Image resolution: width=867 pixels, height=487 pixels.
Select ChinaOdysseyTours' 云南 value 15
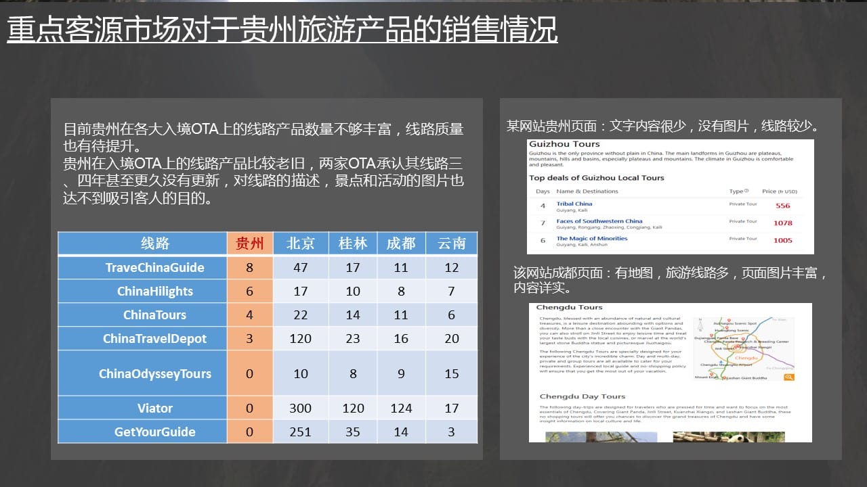pyautogui.click(x=452, y=373)
